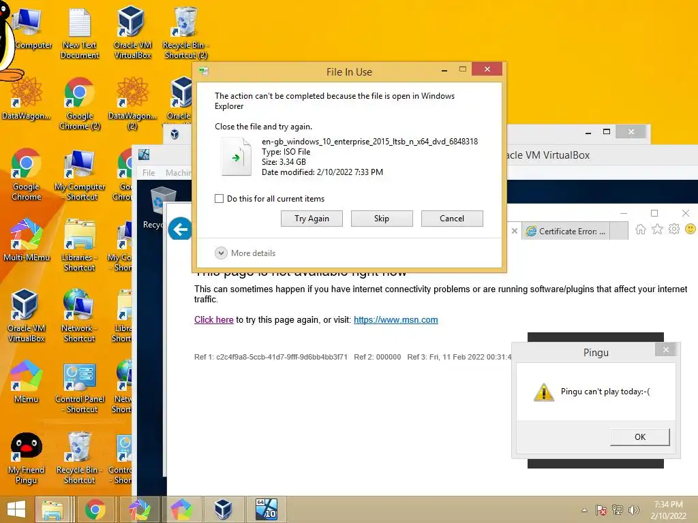Image resolution: width=698 pixels, height=523 pixels.
Task: Click the Windows Start button
Action: point(16,509)
